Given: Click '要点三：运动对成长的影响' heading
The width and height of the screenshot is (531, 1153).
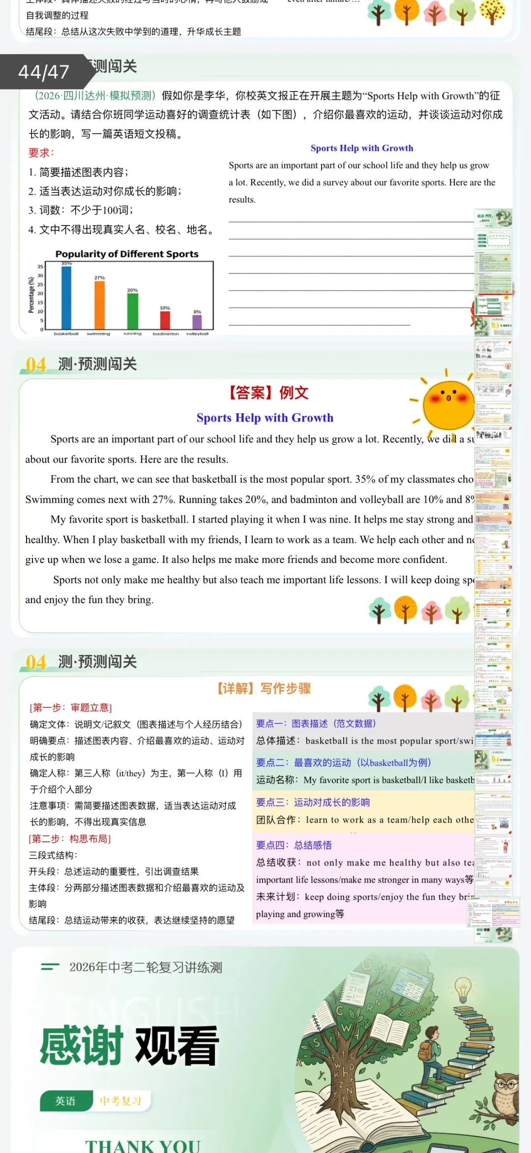Looking at the screenshot, I should [313, 802].
